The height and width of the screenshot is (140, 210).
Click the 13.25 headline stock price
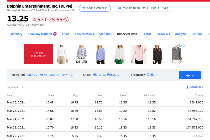click(x=18, y=19)
